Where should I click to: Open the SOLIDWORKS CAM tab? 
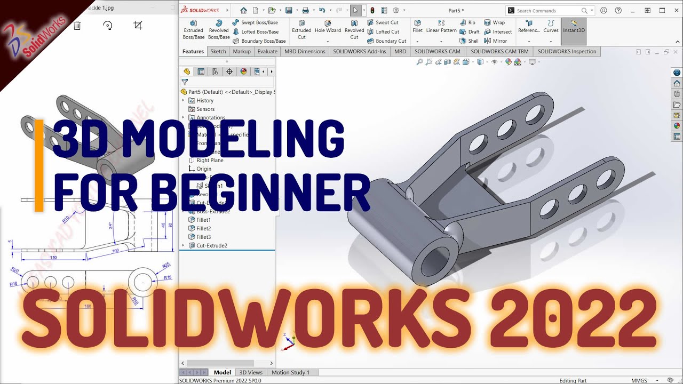[438, 51]
